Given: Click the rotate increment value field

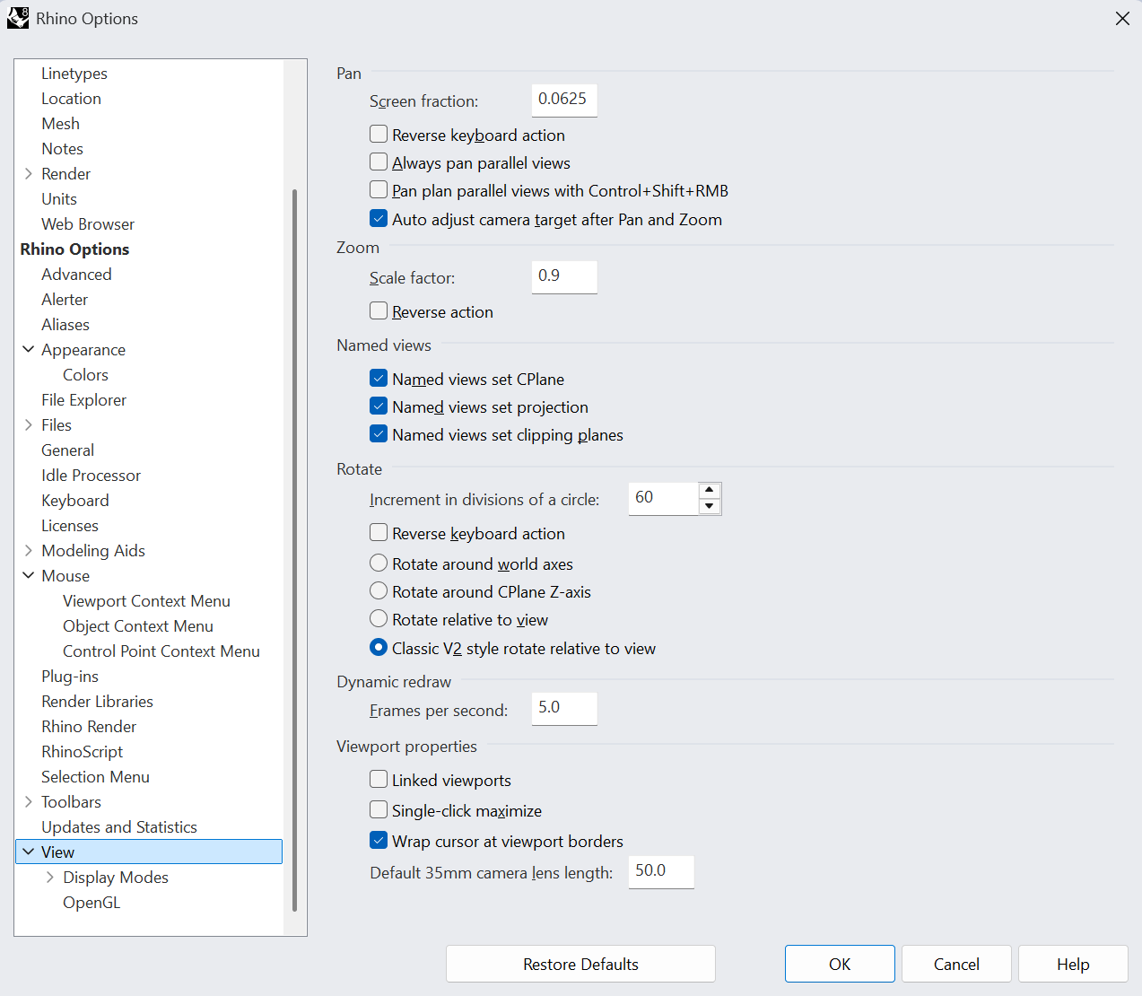Looking at the screenshot, I should pyautogui.click(x=664, y=498).
